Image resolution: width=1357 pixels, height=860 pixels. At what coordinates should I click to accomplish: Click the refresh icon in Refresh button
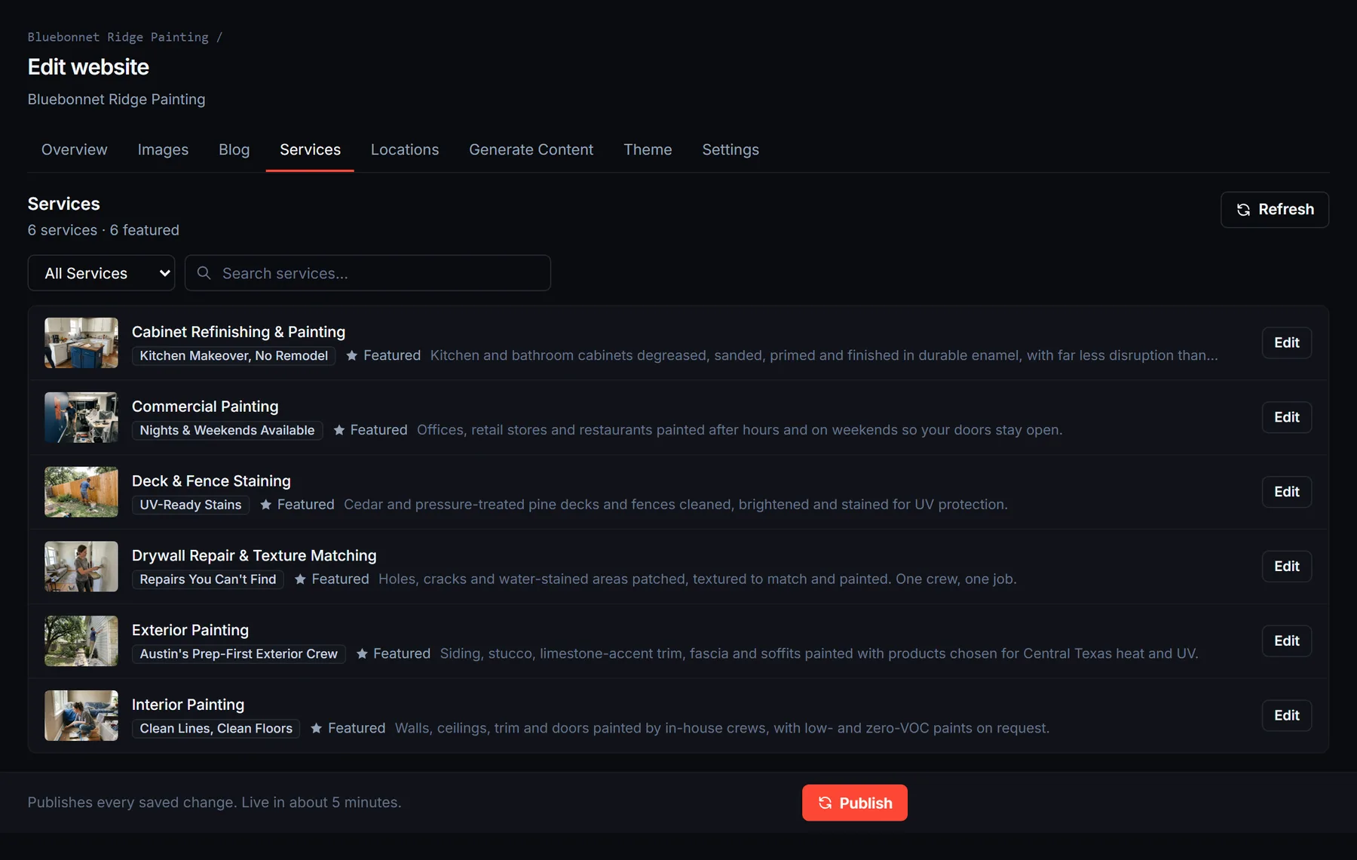[1243, 210]
